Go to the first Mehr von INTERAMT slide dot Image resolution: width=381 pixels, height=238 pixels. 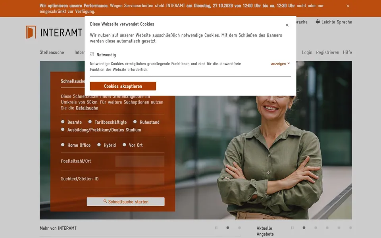coord(228,228)
